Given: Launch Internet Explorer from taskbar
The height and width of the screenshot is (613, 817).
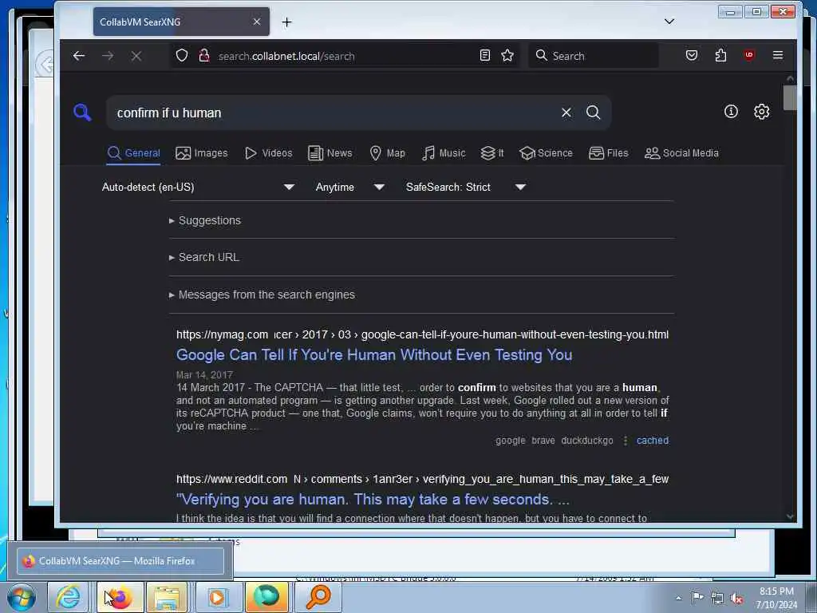Looking at the screenshot, I should [x=69, y=597].
